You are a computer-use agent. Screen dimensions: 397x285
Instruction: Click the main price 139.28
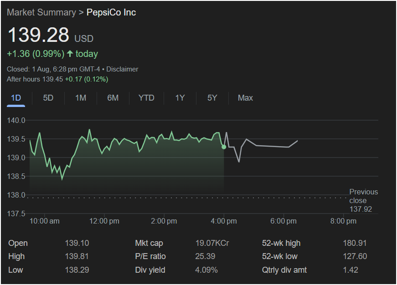[38, 35]
